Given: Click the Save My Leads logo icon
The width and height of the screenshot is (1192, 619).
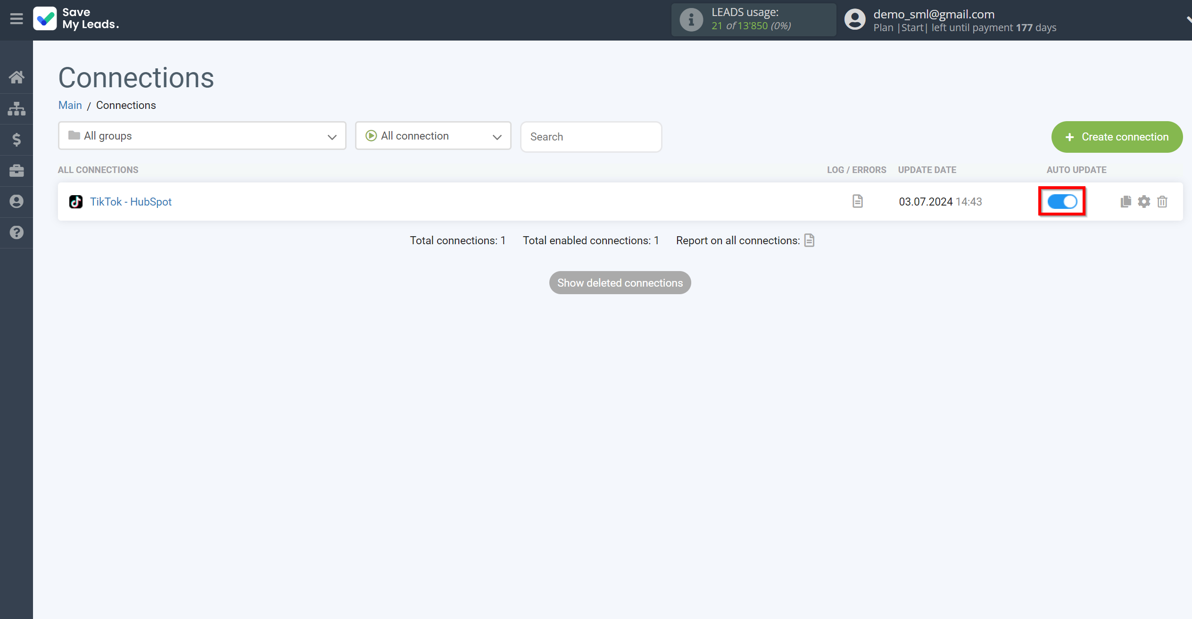Looking at the screenshot, I should pyautogui.click(x=45, y=20).
